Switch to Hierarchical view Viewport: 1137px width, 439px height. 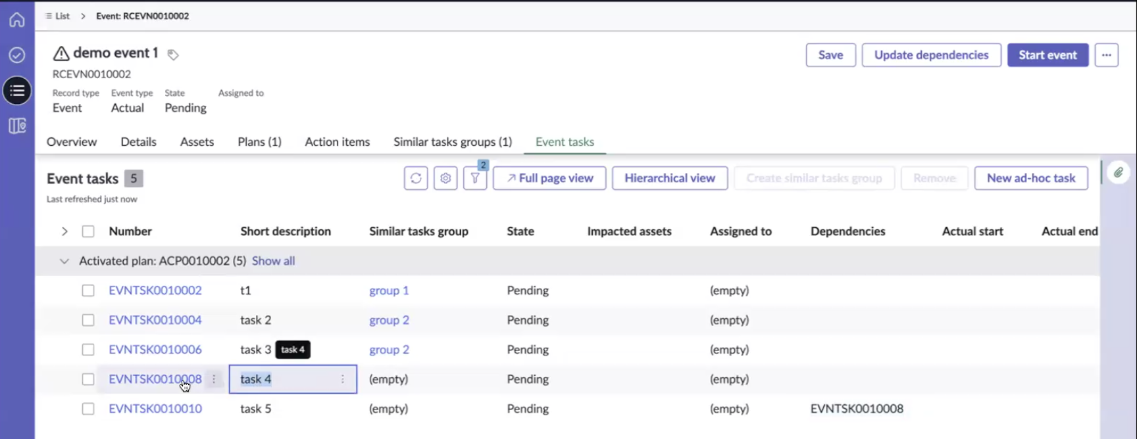(670, 178)
